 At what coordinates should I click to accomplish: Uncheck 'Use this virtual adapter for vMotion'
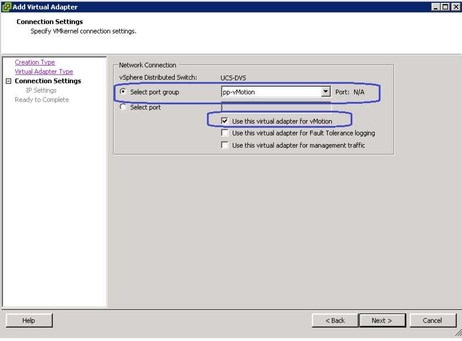(x=225, y=121)
